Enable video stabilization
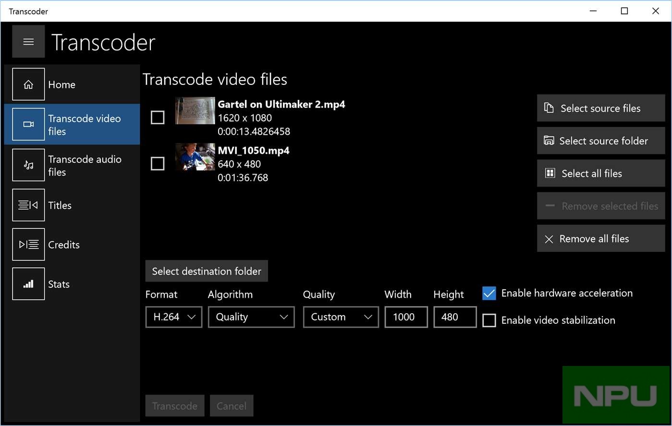This screenshot has height=426, width=672. [x=489, y=320]
